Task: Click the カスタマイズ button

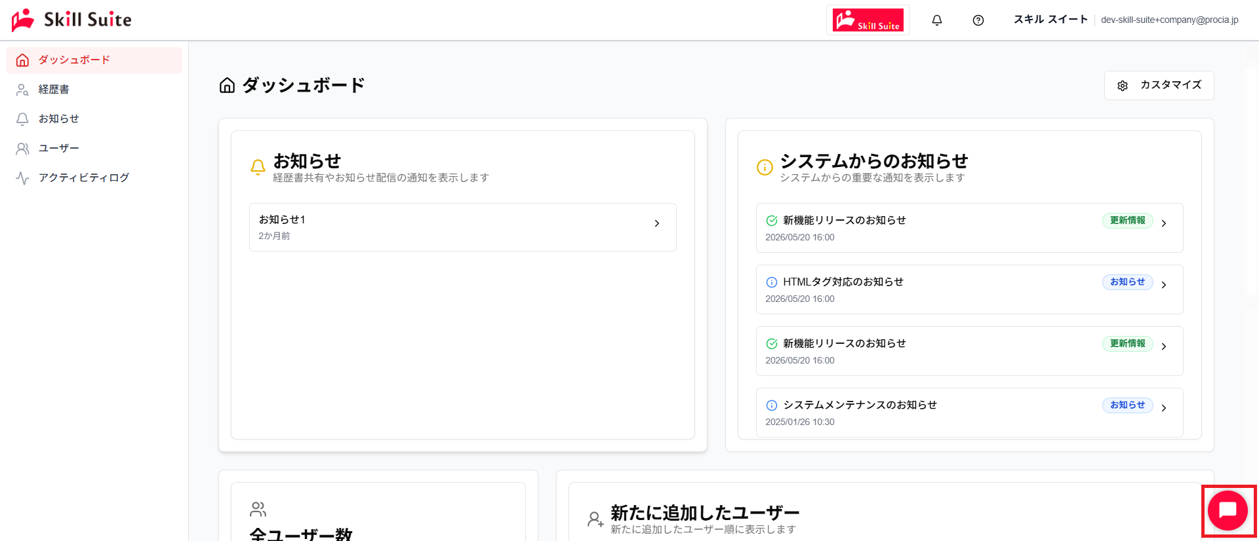Action: (1159, 86)
